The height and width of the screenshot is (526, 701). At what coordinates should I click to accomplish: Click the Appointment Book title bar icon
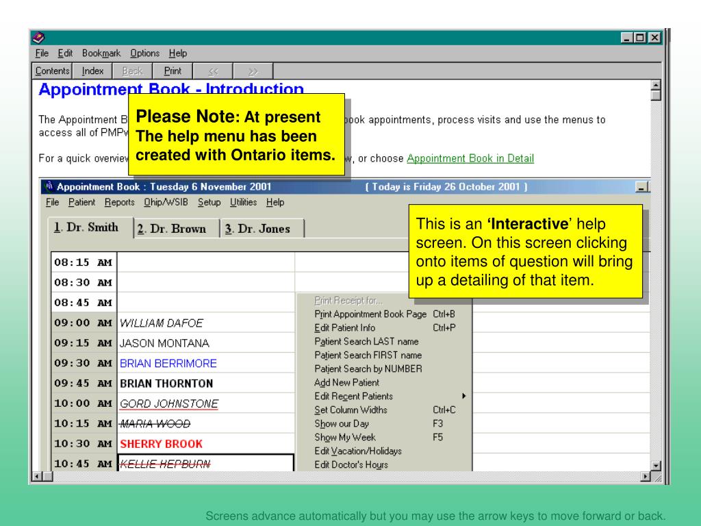(x=49, y=186)
